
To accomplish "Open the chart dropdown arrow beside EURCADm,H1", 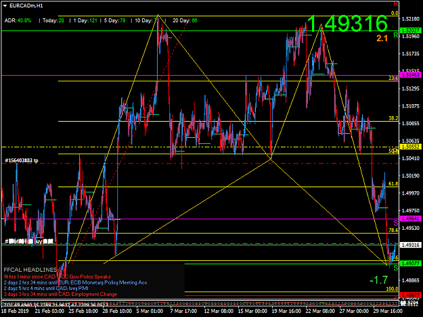I will 5,5.
